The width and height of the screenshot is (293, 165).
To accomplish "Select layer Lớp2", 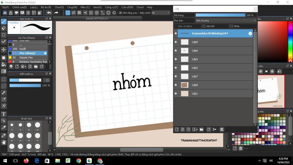I will (213, 68).
